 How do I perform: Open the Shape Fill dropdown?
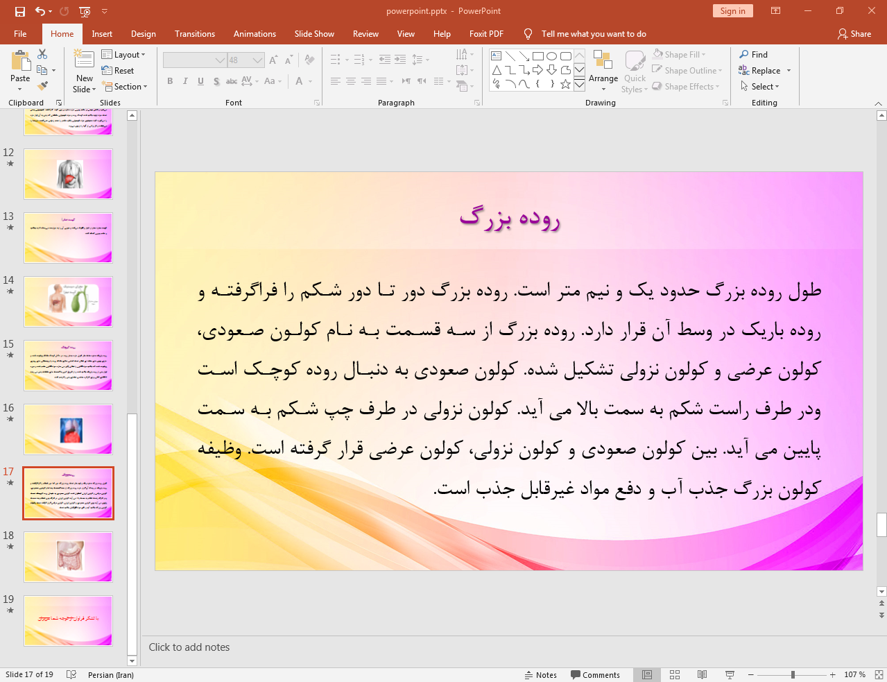point(680,54)
